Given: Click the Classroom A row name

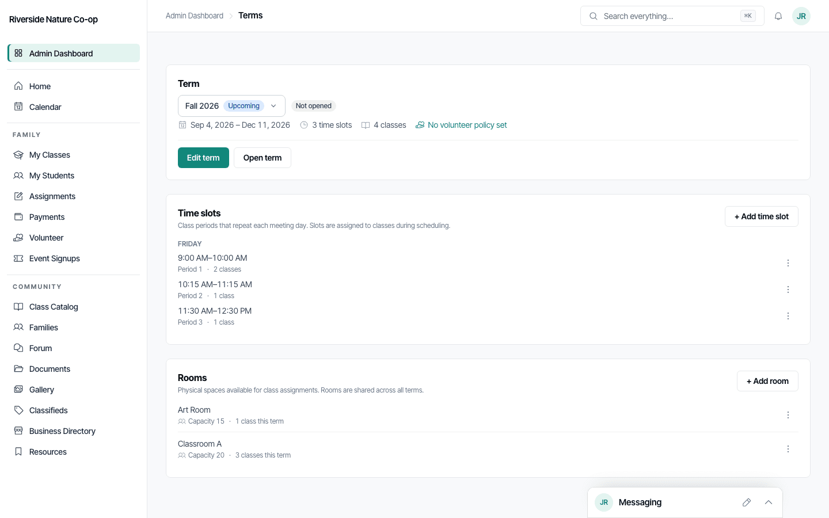Looking at the screenshot, I should pos(200,444).
